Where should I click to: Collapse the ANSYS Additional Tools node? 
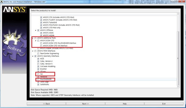pos(32,38)
